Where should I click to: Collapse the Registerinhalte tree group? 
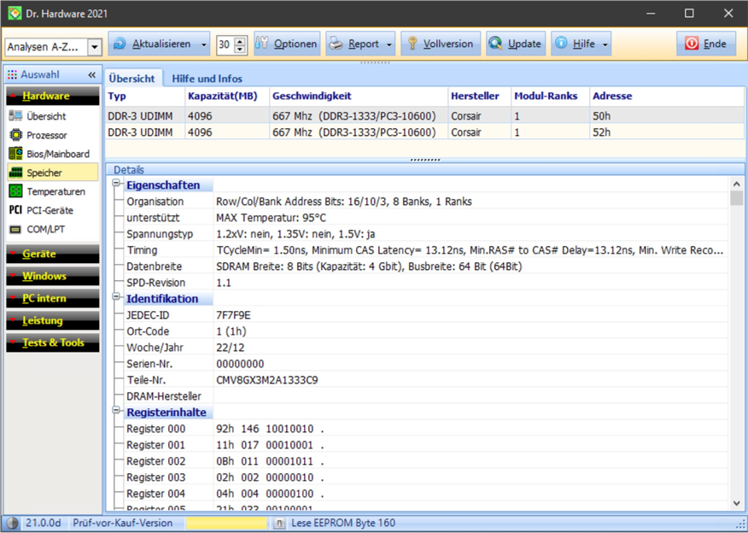(x=117, y=412)
